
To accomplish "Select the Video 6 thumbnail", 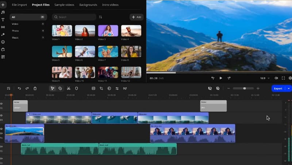I will [85, 52].
